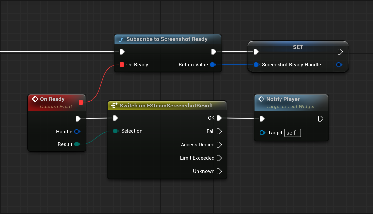
Task: Click the Target input pin on Notify Player
Action: (262, 133)
